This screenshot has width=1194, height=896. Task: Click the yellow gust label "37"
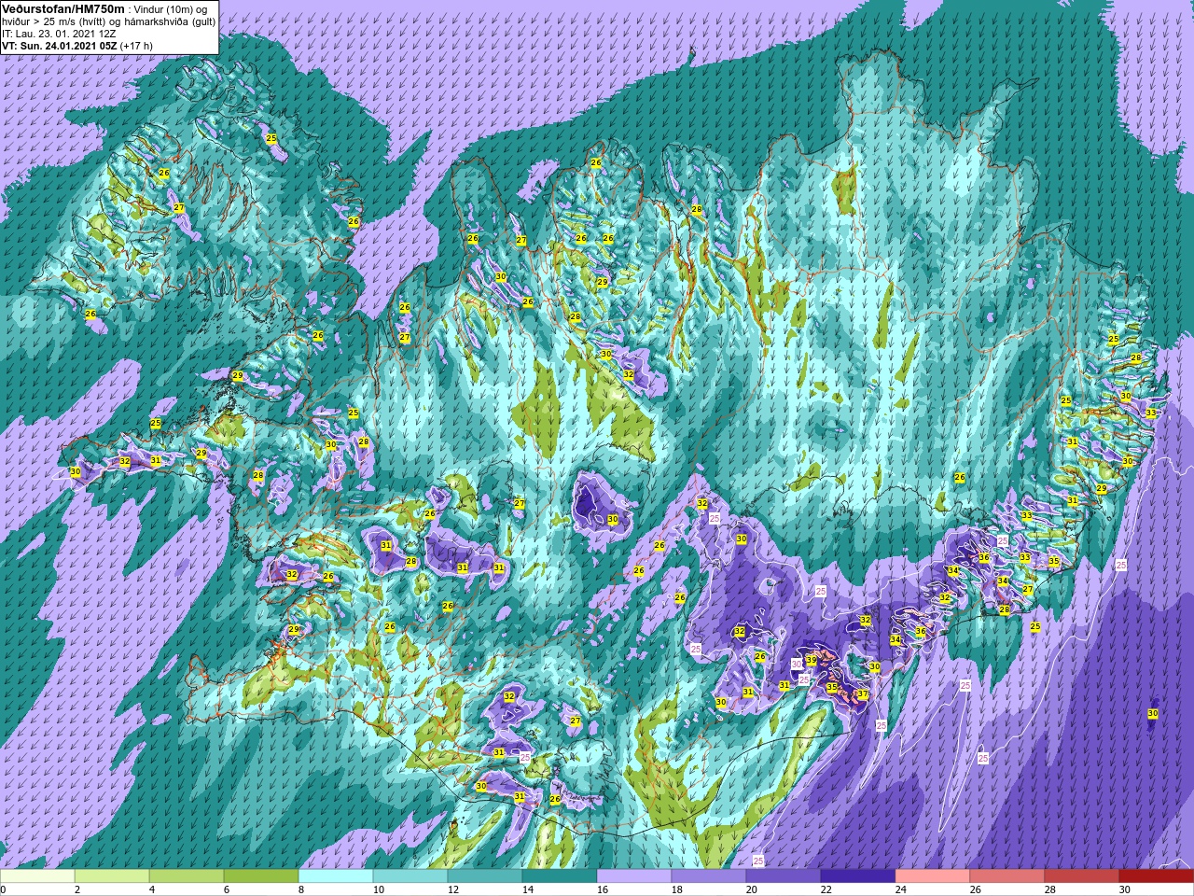click(x=863, y=694)
